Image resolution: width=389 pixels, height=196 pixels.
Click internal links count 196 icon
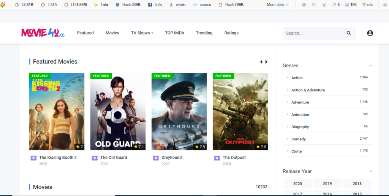tap(347, 5)
